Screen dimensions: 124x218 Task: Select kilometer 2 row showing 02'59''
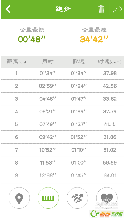(62, 86)
